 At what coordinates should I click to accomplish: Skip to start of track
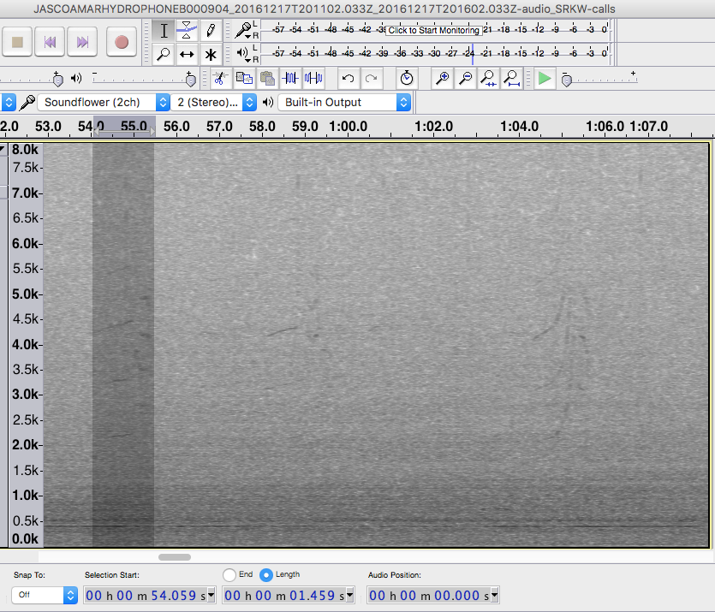(51, 41)
